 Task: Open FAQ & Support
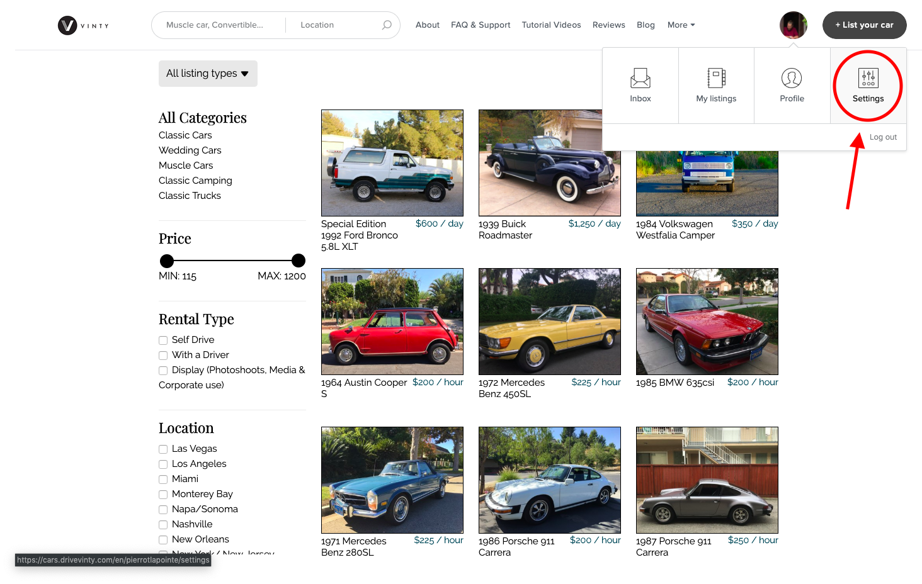[481, 25]
